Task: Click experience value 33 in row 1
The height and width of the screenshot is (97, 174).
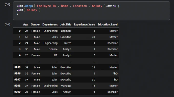Action: coord(94,37)
